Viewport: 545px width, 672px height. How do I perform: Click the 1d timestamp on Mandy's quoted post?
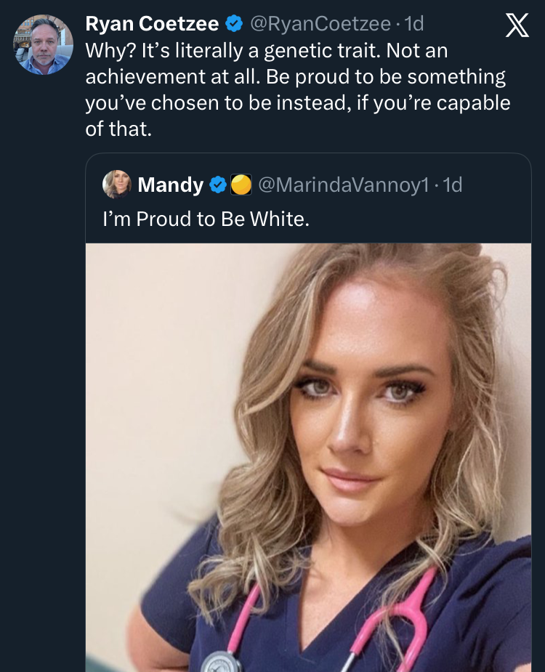[x=452, y=185]
